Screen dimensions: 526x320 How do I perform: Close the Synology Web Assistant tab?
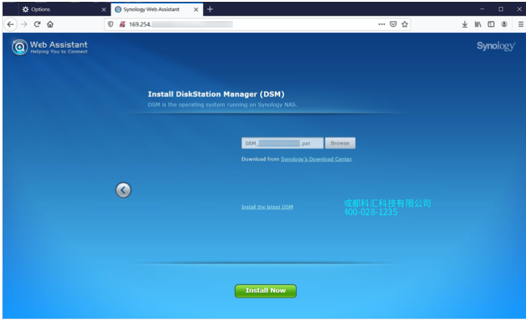click(196, 9)
